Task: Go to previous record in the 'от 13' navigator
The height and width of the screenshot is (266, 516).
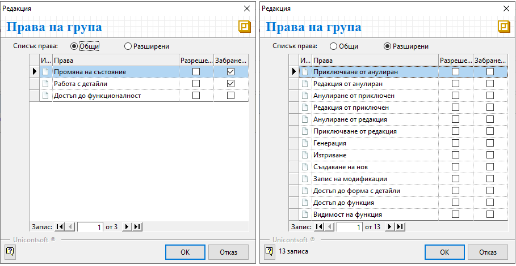Action: click(330, 227)
